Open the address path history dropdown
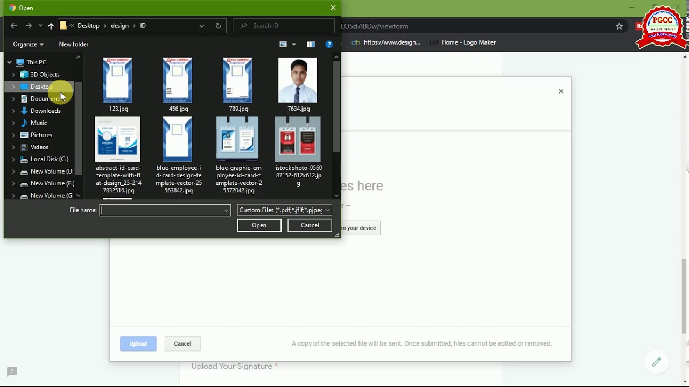689x387 pixels. click(201, 26)
